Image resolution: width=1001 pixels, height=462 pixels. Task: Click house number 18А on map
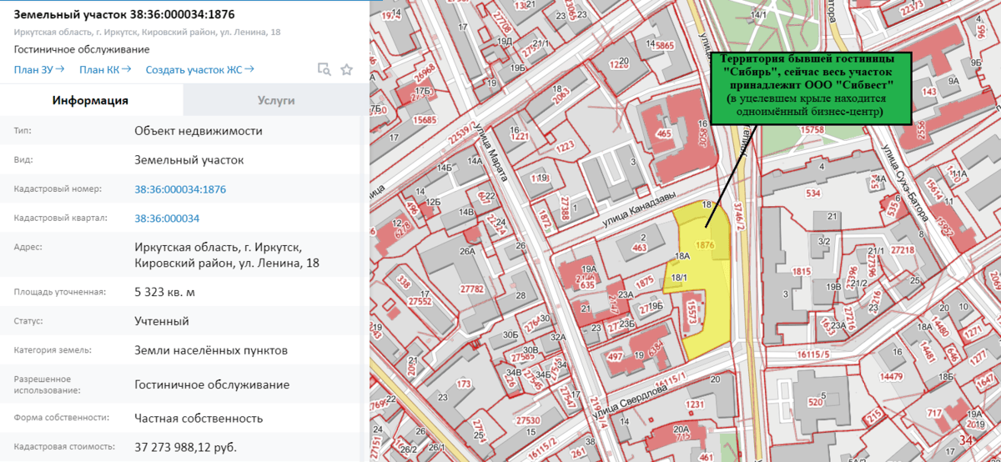(682, 256)
